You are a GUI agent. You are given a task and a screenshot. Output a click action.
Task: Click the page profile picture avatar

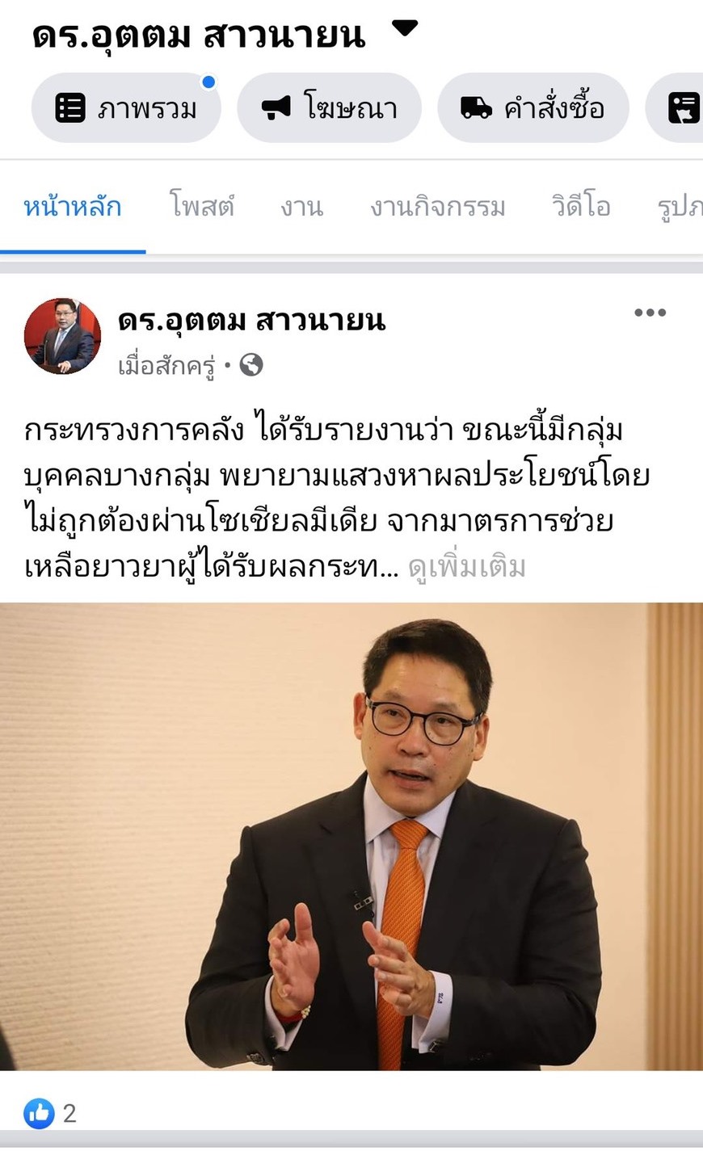[x=63, y=336]
